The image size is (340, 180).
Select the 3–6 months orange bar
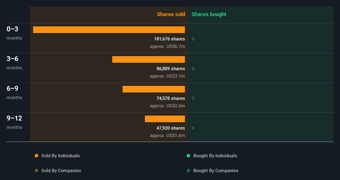(x=149, y=59)
